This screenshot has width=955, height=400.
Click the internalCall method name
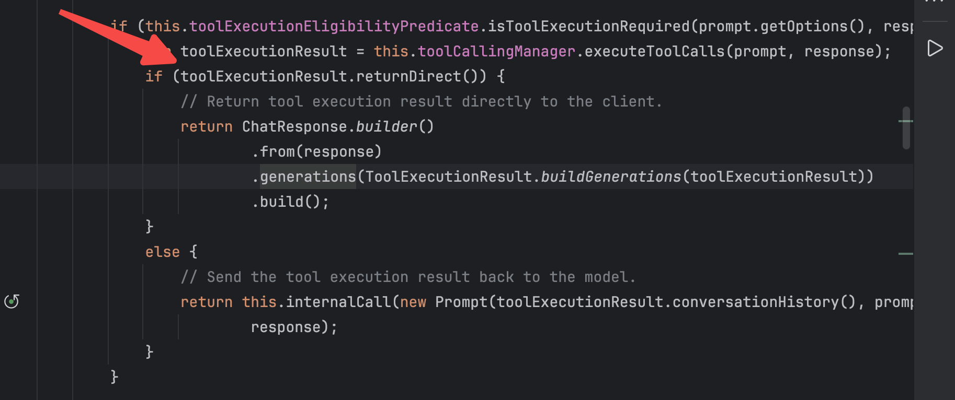(338, 302)
